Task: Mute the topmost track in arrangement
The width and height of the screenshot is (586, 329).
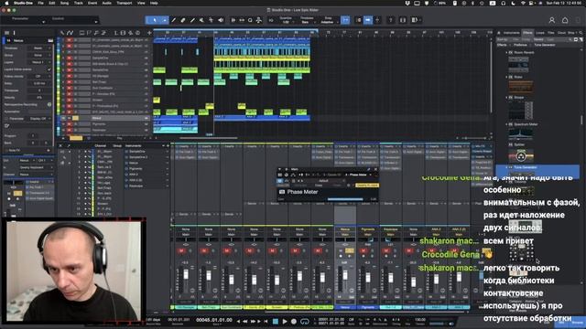Action: point(70,40)
